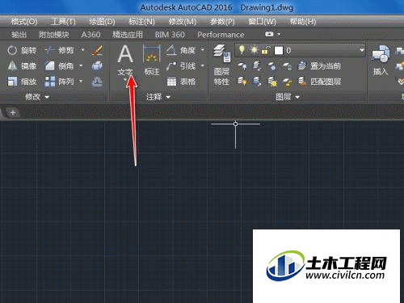Click 置为当前 make current icon
404x303 pixels.
tap(302, 66)
